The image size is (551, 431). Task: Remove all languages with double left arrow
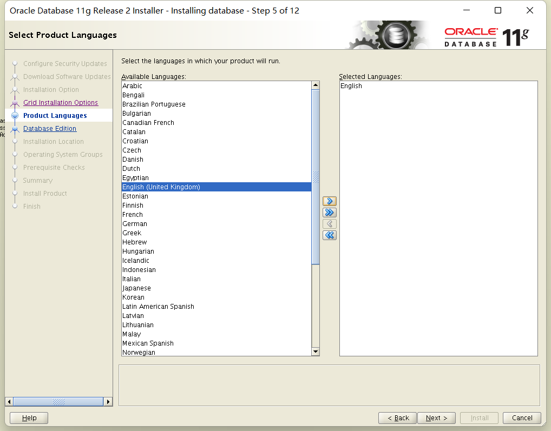click(329, 235)
